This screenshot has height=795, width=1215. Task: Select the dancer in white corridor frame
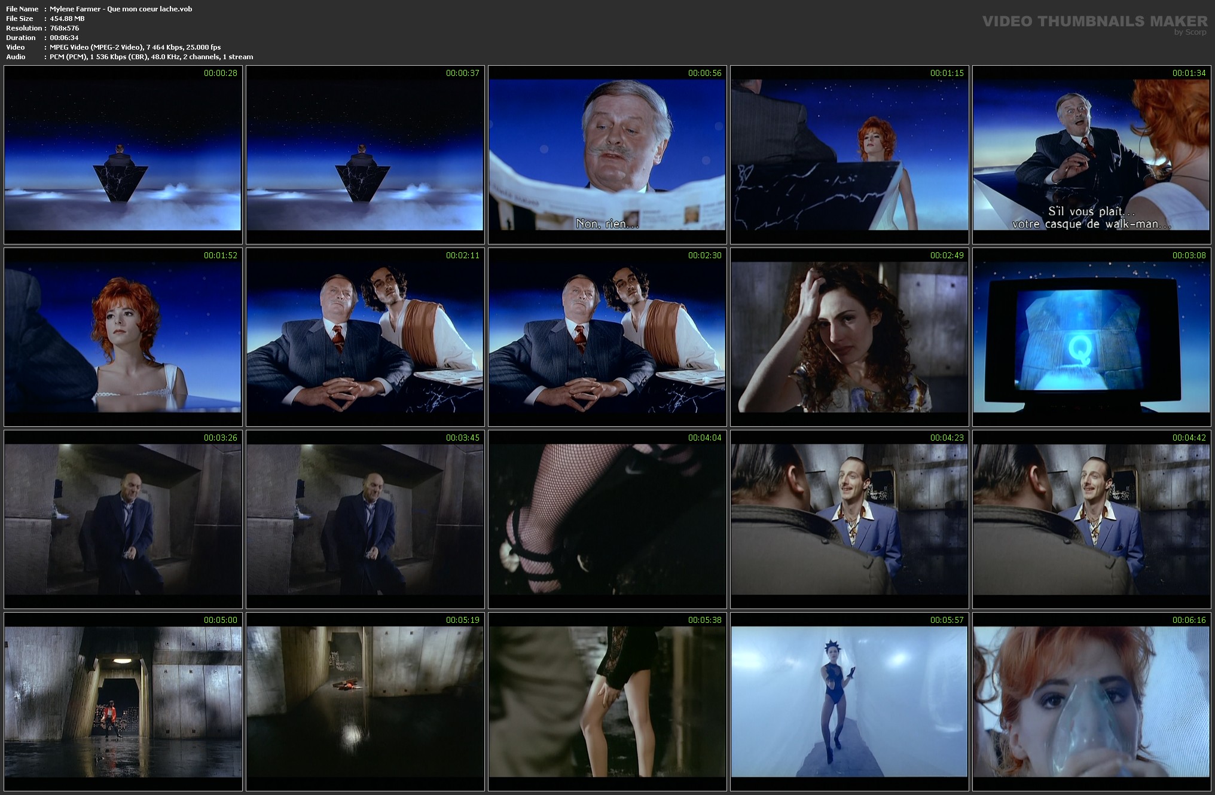pyautogui.click(x=850, y=701)
